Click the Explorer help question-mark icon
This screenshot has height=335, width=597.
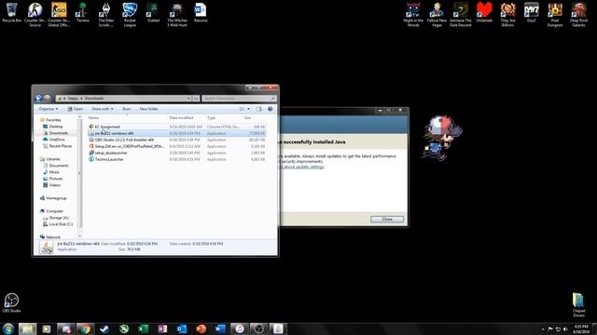click(x=270, y=109)
